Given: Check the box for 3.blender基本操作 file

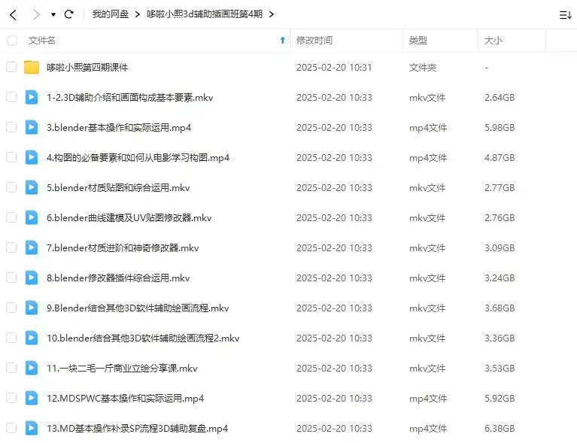Looking at the screenshot, I should 11,127.
